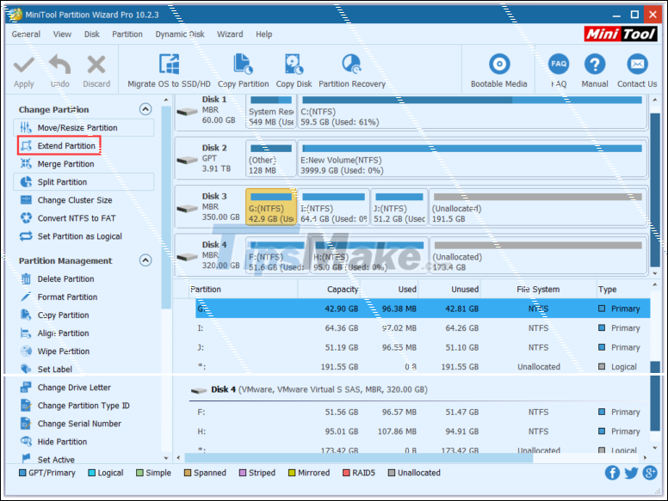The image size is (668, 501).
Task: Select E:New Volume partition on Disk 2
Action: click(472, 159)
